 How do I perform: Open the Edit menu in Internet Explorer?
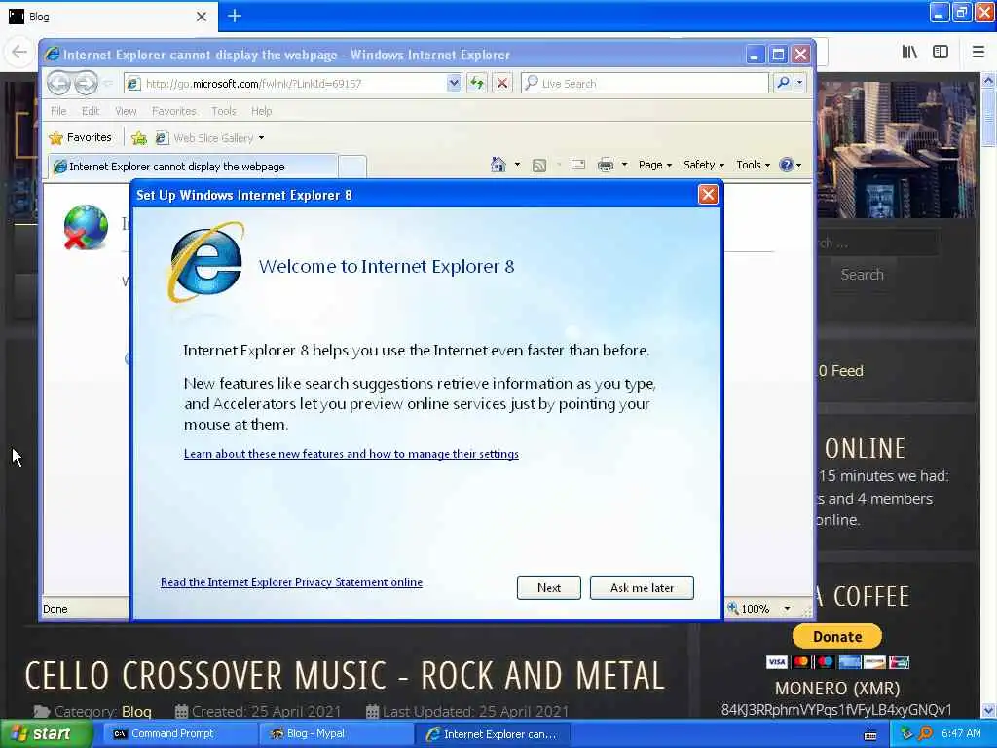tap(91, 111)
